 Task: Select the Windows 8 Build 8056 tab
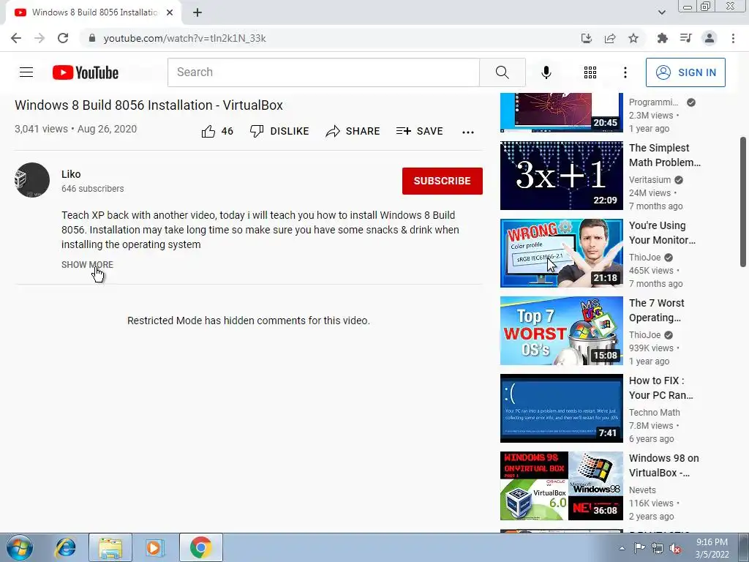click(94, 12)
